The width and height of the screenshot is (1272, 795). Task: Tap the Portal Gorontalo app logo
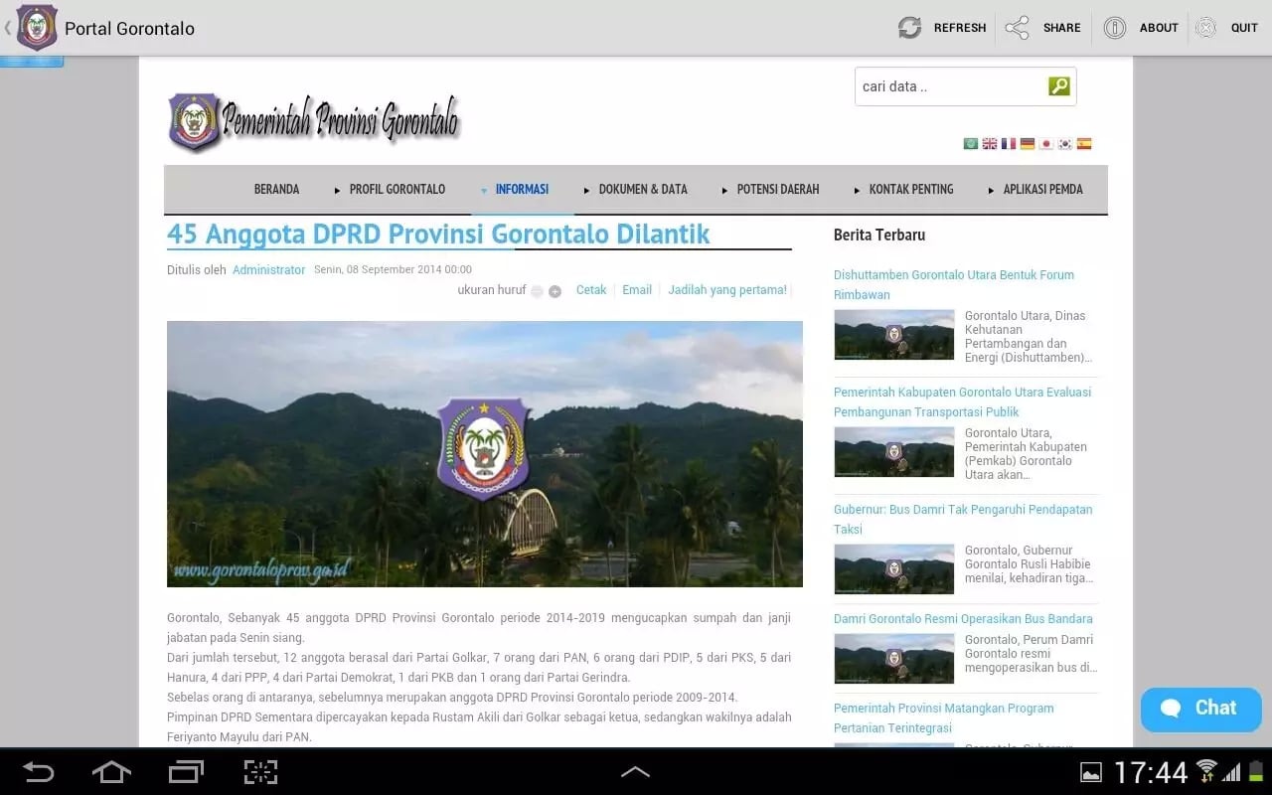37,28
